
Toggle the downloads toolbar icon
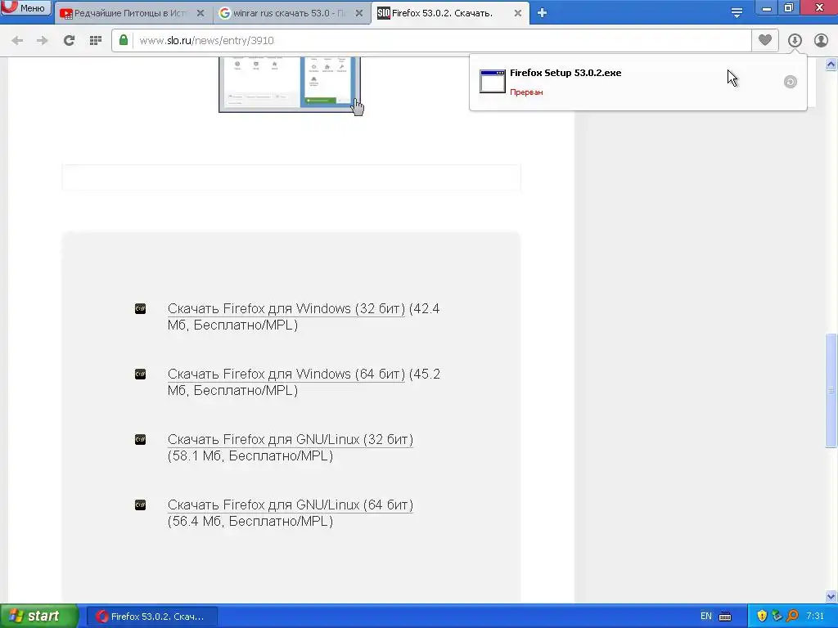tap(795, 40)
